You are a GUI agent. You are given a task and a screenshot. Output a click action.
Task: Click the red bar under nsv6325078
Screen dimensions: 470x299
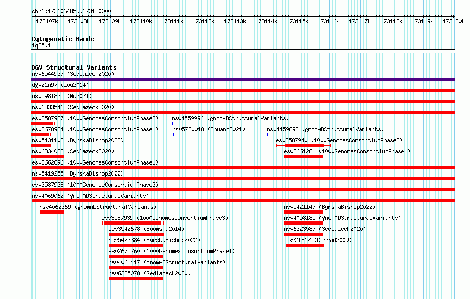136,278
